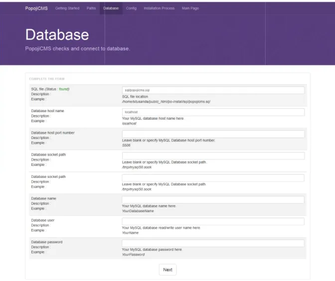Click the Database host name input field
Screen dimensions: 335x281
coord(213,112)
